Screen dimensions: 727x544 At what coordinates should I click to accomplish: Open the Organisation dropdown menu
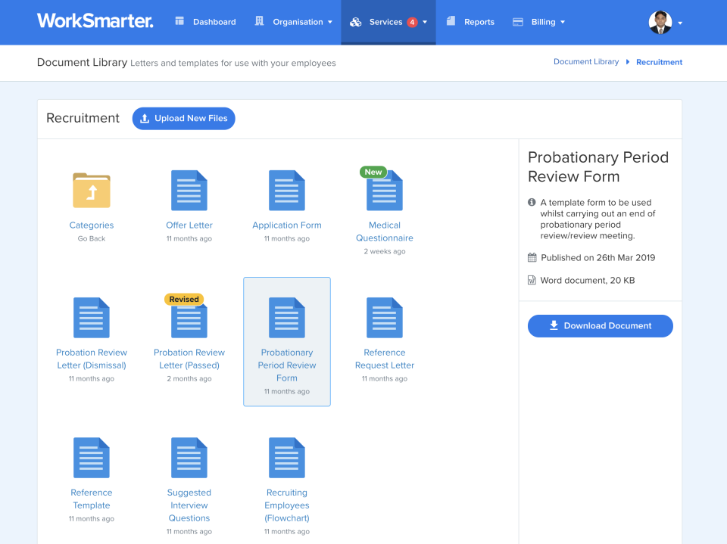(329, 23)
